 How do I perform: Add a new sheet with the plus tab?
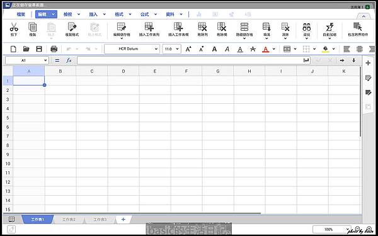tap(123, 220)
